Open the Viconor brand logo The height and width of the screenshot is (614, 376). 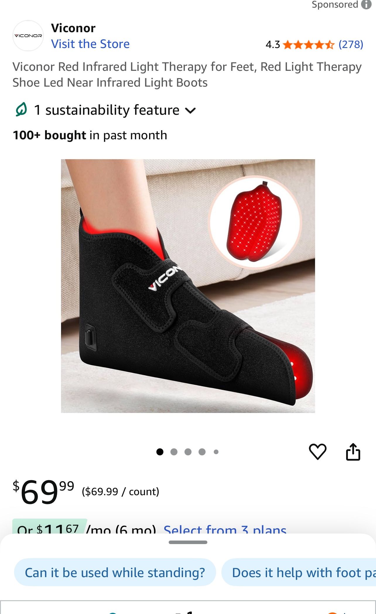pos(28,36)
